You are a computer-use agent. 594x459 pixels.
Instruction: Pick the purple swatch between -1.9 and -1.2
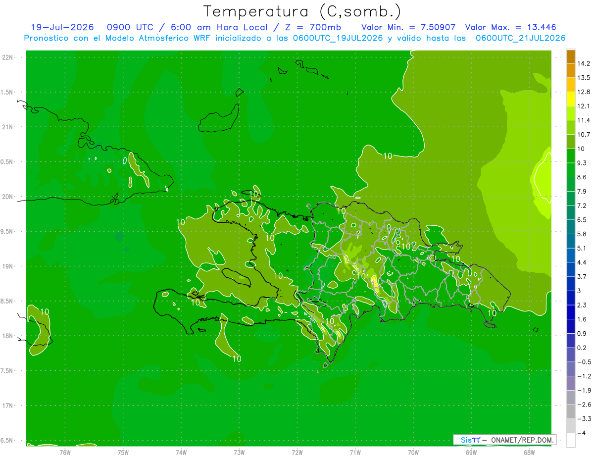(571, 383)
